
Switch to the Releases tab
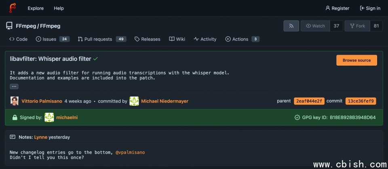tap(147, 39)
